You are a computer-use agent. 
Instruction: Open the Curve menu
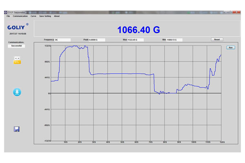[33, 16]
